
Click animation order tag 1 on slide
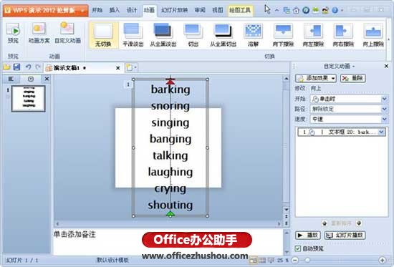click(x=128, y=84)
